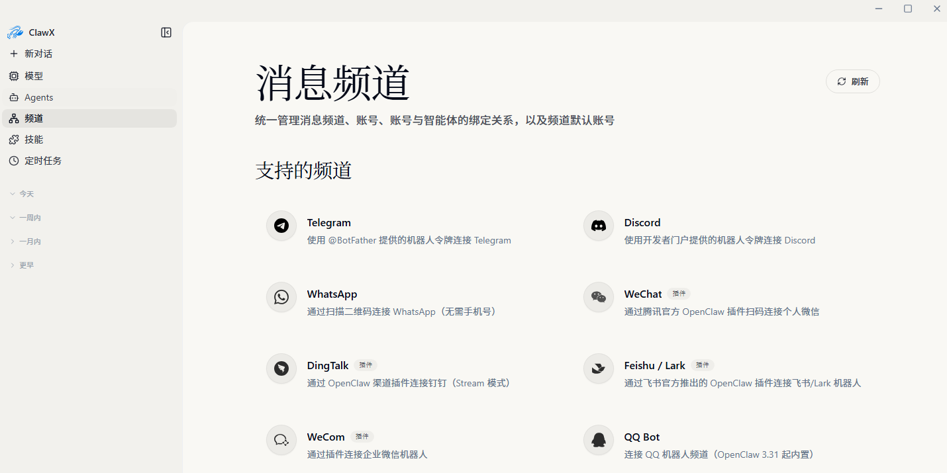947x473 pixels.
Task: Open the WeChat channel title
Action: point(643,294)
